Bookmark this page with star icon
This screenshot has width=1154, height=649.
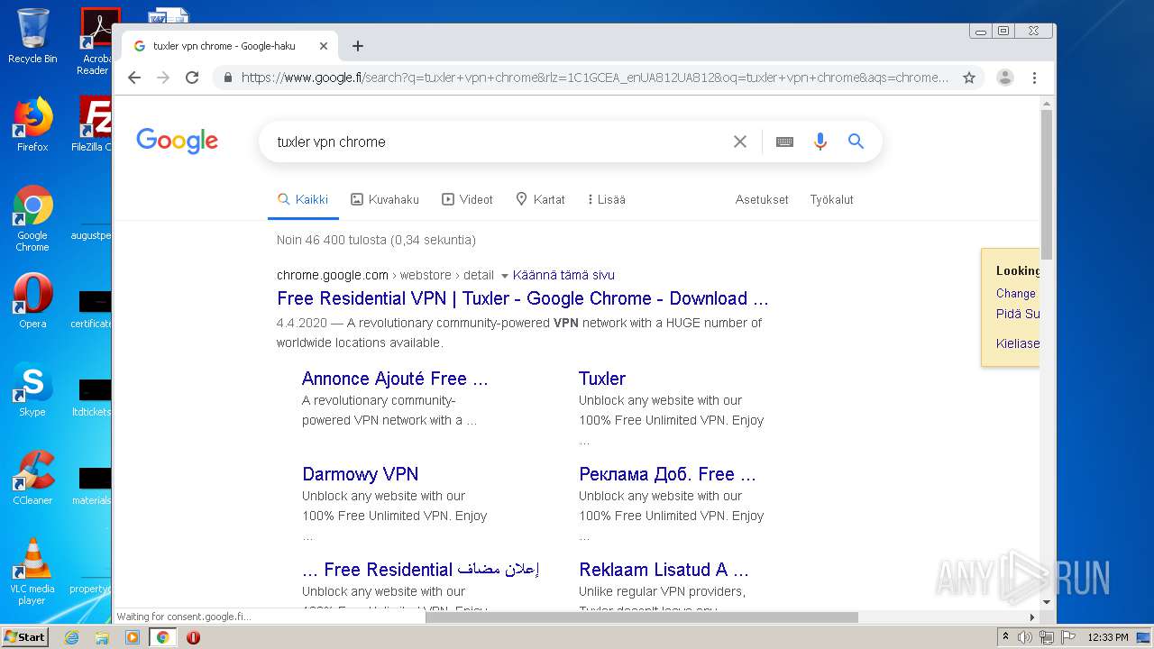click(969, 78)
